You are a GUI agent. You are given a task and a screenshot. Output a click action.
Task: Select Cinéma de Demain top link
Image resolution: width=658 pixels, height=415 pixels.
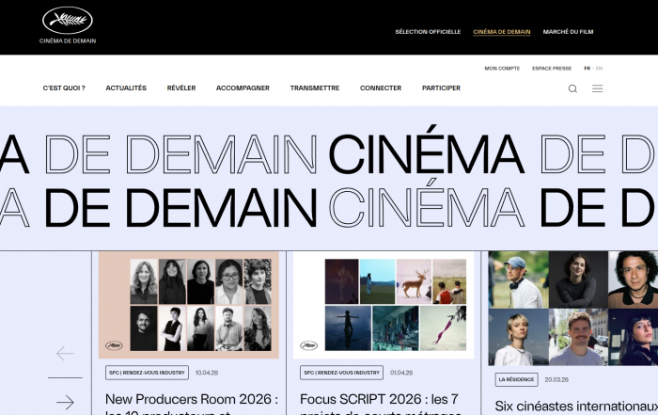click(501, 31)
